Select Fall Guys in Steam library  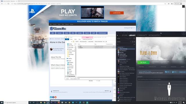click(x=121, y=52)
